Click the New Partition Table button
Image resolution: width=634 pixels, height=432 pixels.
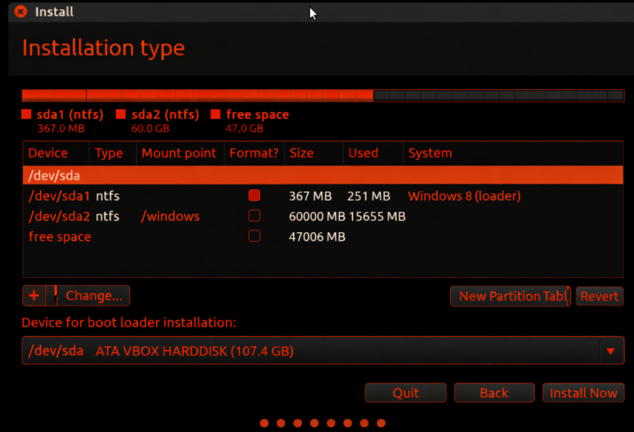510,296
